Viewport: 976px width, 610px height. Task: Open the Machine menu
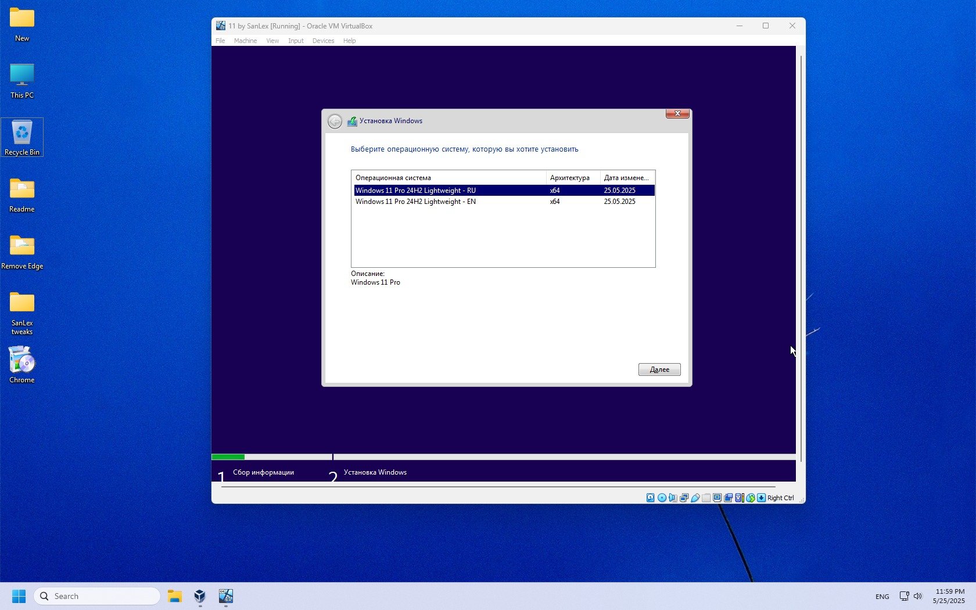(x=245, y=41)
